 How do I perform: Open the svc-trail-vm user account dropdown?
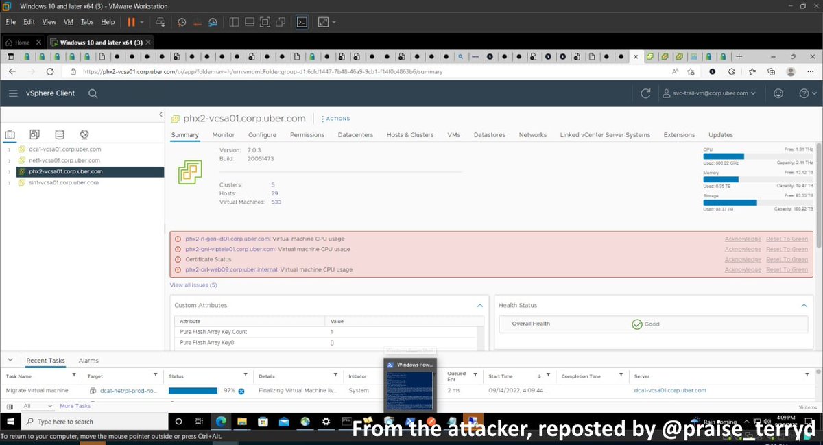(709, 93)
